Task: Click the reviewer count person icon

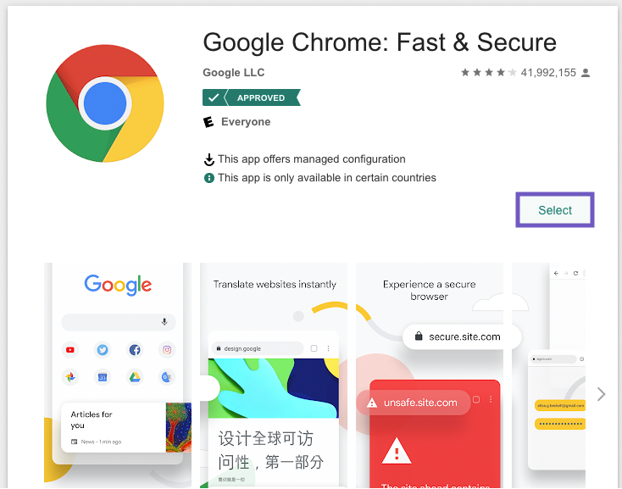Action: [x=586, y=73]
